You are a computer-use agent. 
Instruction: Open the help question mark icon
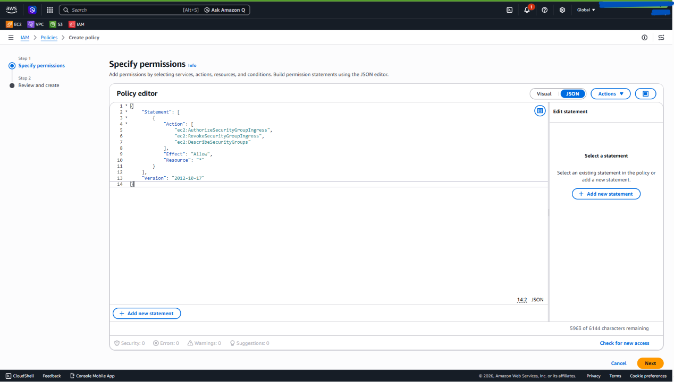coord(544,10)
